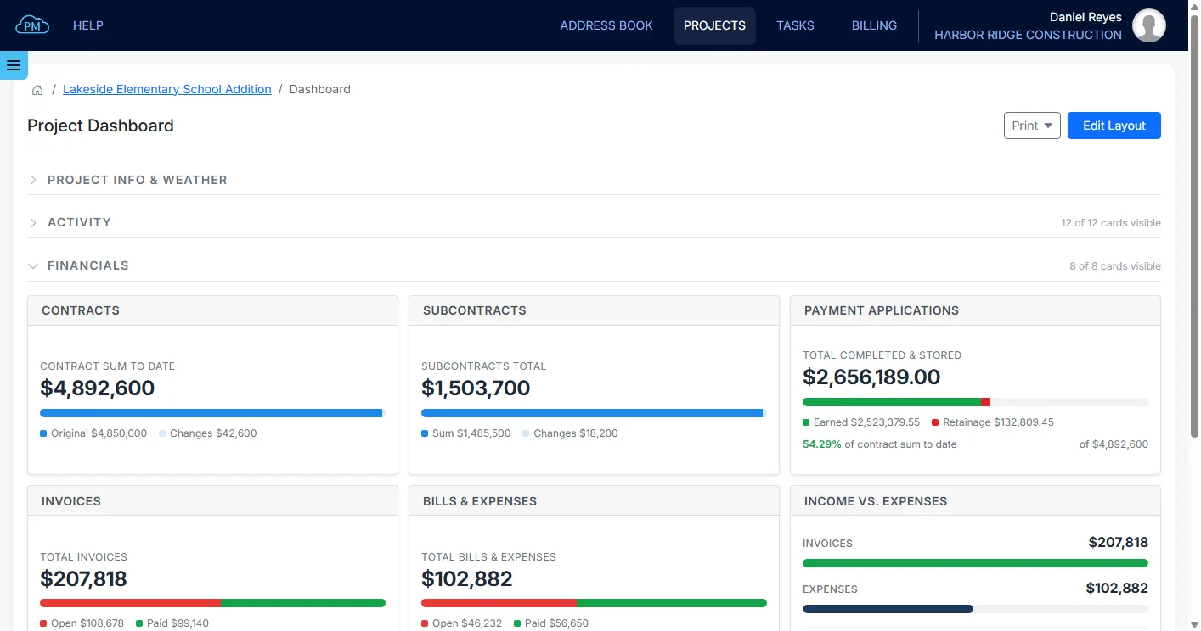Go to home via breadcrumb house icon
Viewport: 1201px width, 631px height.
tap(37, 89)
